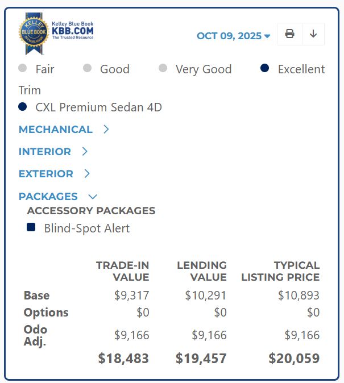Click the Typical Listing Price header
The image size is (344, 383).
pyautogui.click(x=280, y=271)
